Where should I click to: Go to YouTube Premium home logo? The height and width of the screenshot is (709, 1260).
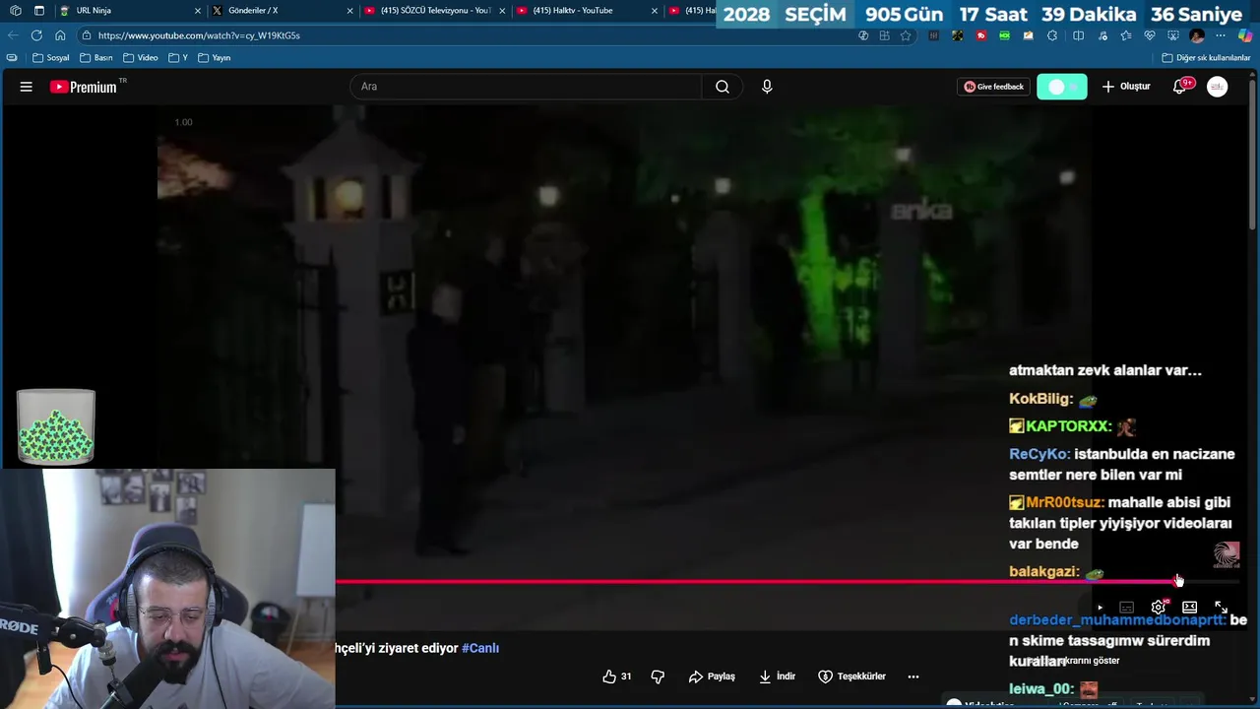pyautogui.click(x=84, y=87)
